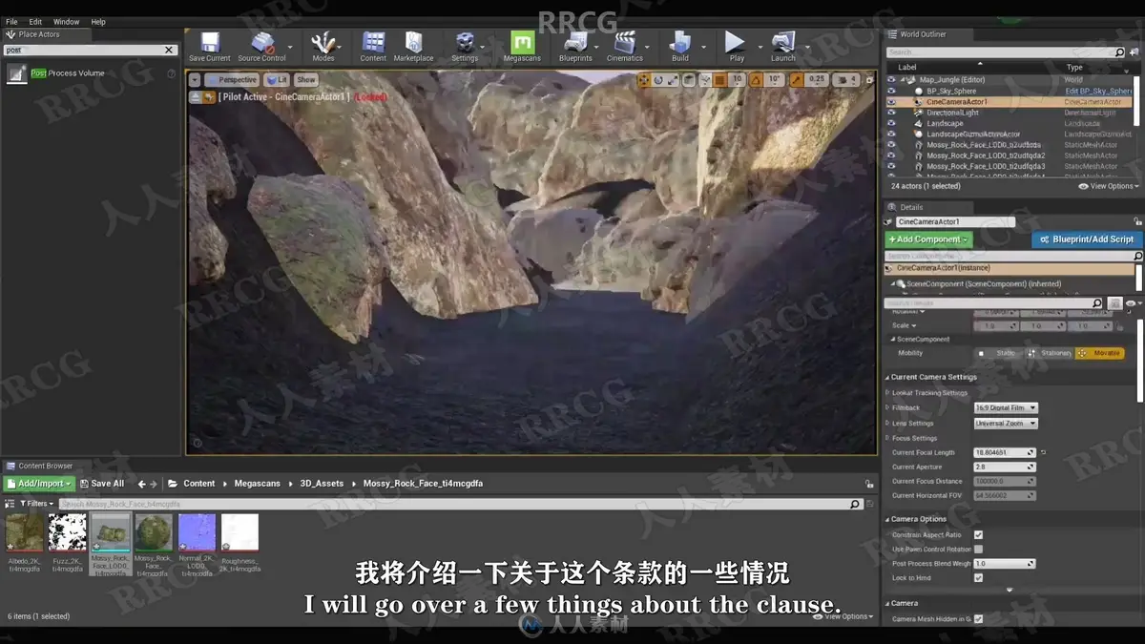This screenshot has height=644, width=1145.
Task: Click the Launch toolbar icon
Action: [x=783, y=46]
